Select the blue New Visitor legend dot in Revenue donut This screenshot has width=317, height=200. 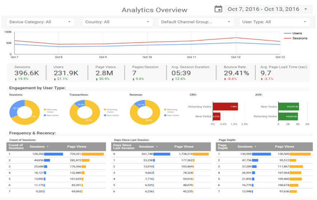click(x=165, y=115)
